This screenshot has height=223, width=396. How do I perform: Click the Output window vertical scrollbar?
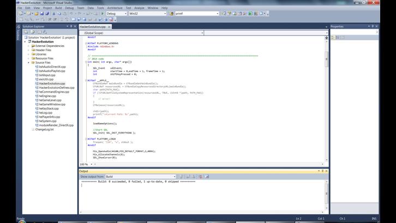tap(327, 194)
